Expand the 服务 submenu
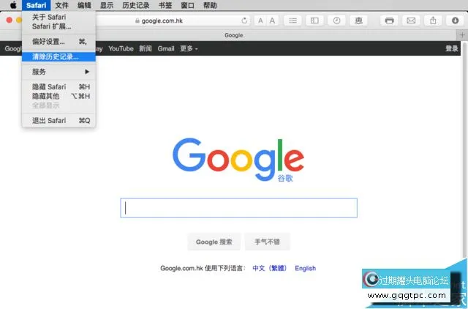Image resolution: width=468 pixels, height=309 pixels. coord(58,72)
